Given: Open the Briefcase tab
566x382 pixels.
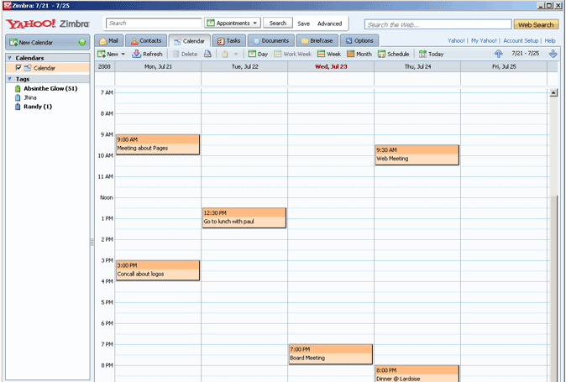Looking at the screenshot, I should point(317,41).
